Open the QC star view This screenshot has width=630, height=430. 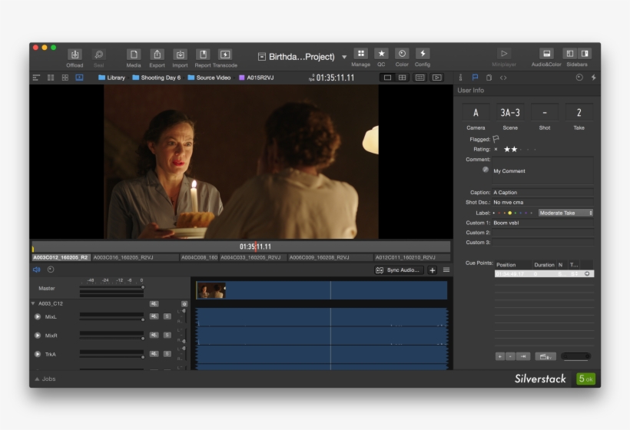381,54
